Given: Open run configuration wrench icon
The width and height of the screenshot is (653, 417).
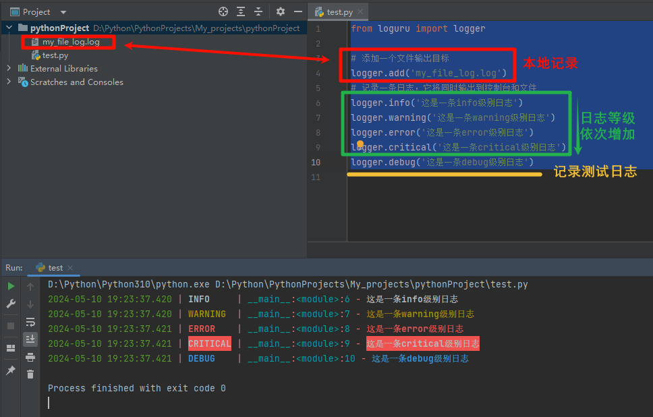Looking at the screenshot, I should (x=11, y=304).
